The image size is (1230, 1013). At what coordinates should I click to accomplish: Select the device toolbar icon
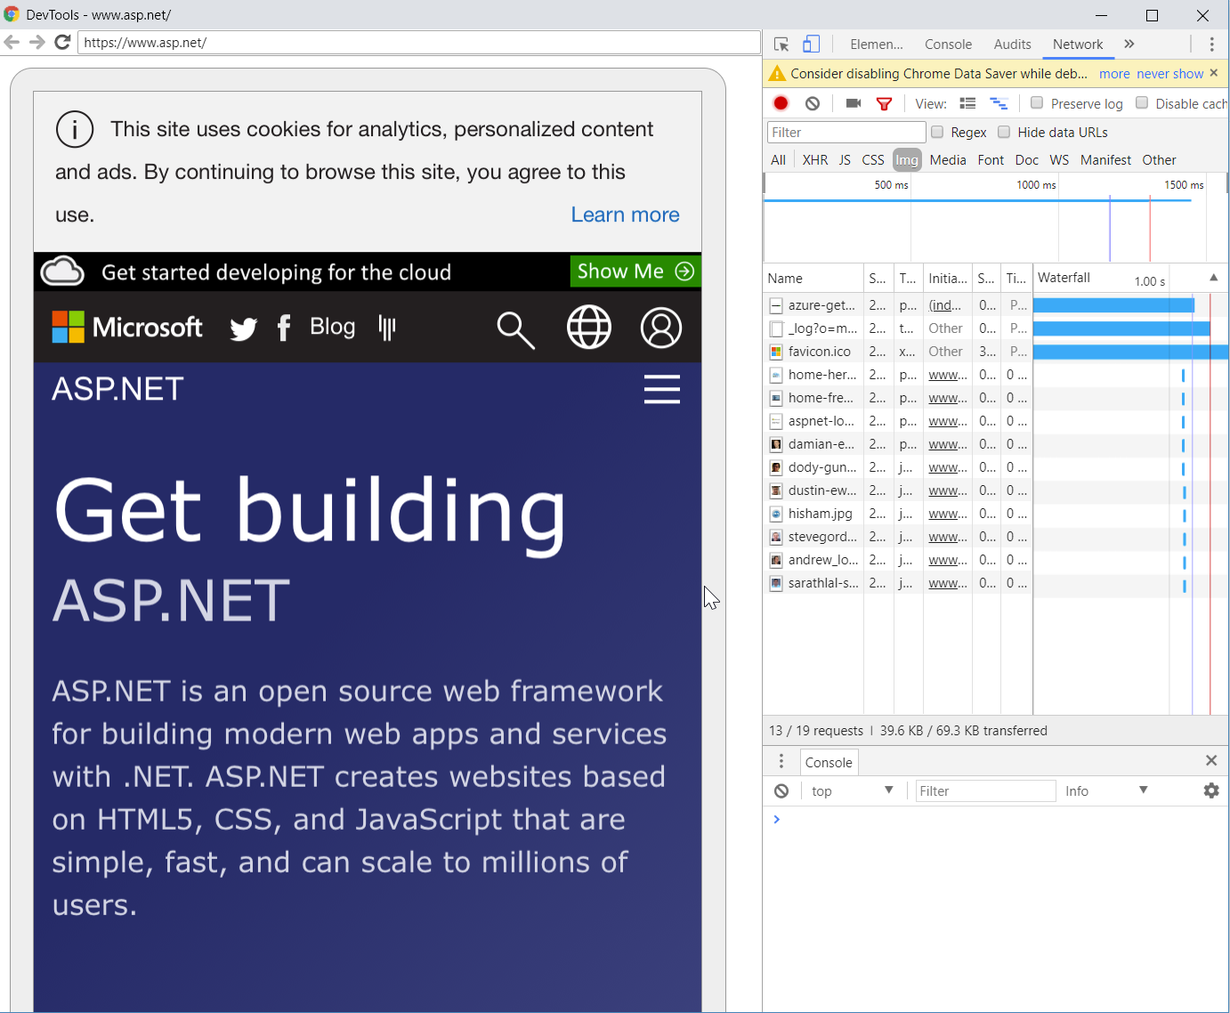[811, 44]
